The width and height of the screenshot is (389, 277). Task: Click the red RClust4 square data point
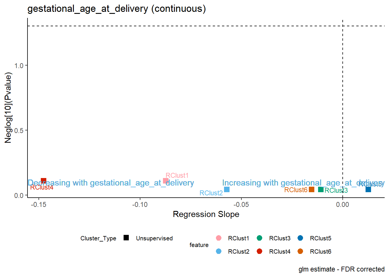coord(44,181)
